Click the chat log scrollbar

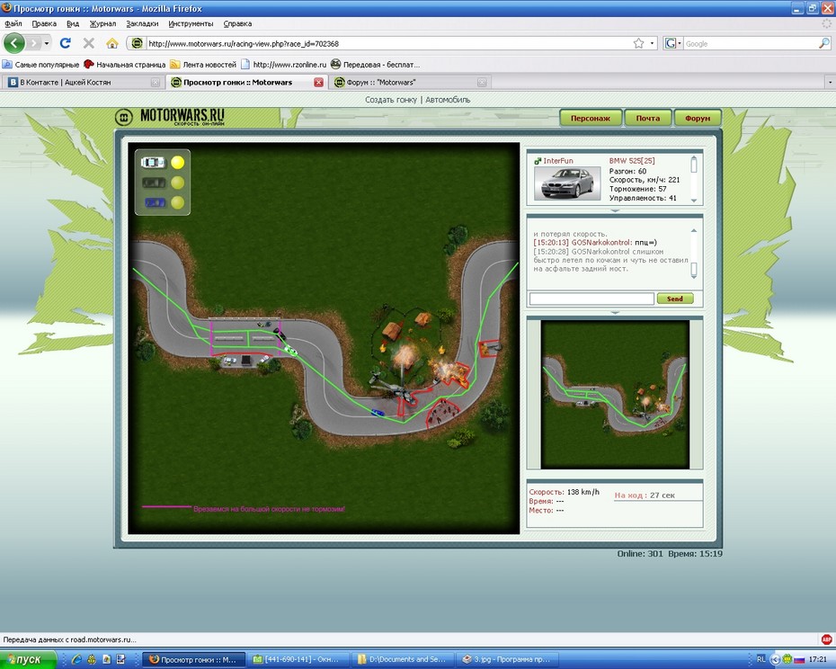click(x=694, y=253)
